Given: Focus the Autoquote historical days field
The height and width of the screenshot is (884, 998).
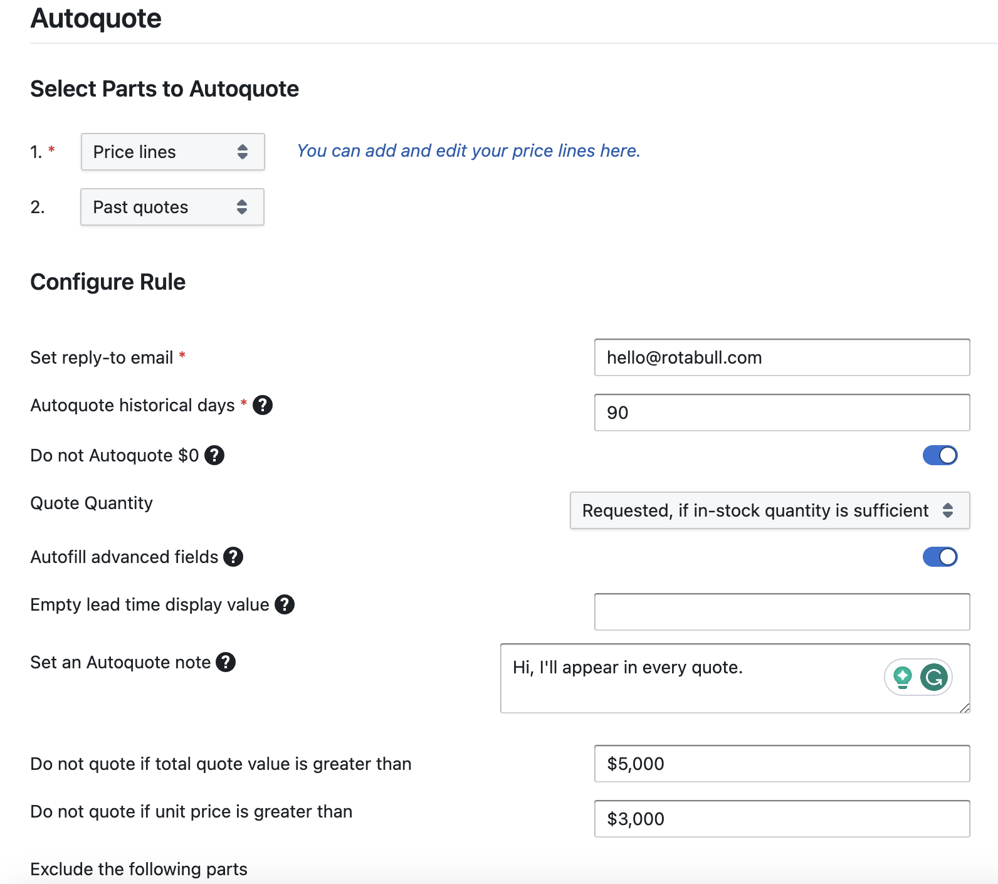Looking at the screenshot, I should (x=782, y=413).
